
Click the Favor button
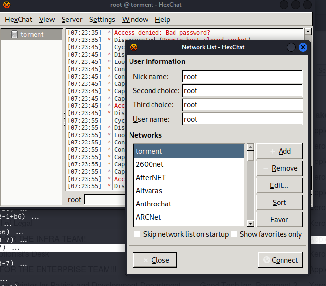pos(279,219)
